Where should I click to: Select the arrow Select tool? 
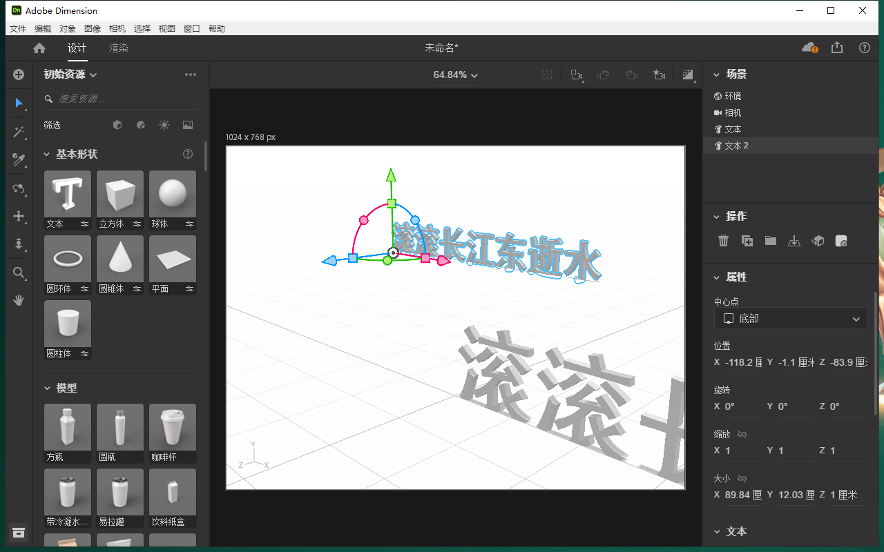pos(19,103)
